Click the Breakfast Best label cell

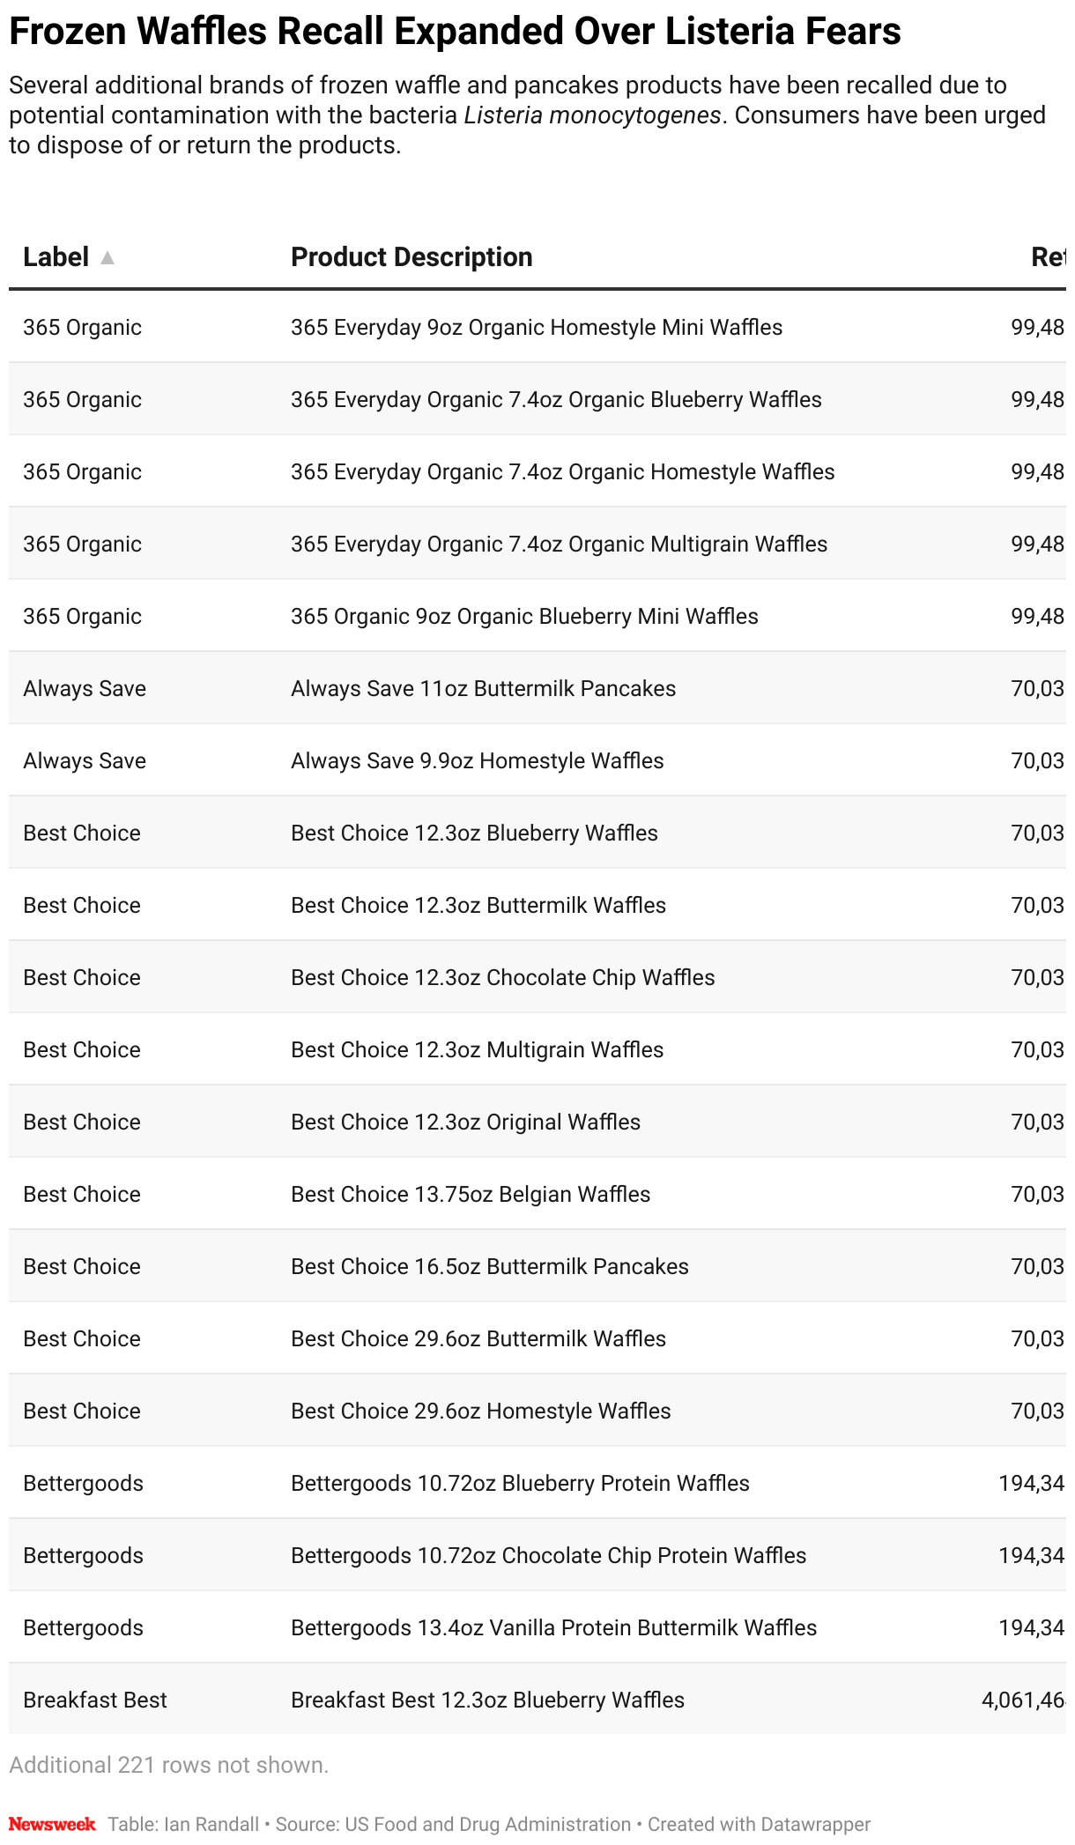pyautogui.click(x=95, y=1700)
